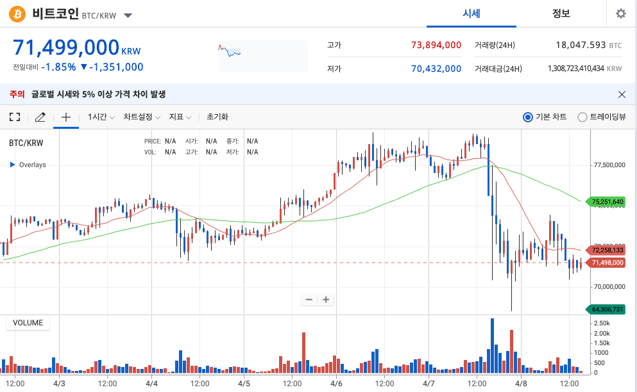Click the 4/5 date axis label
The width and height of the screenshot is (637, 392).
click(244, 384)
